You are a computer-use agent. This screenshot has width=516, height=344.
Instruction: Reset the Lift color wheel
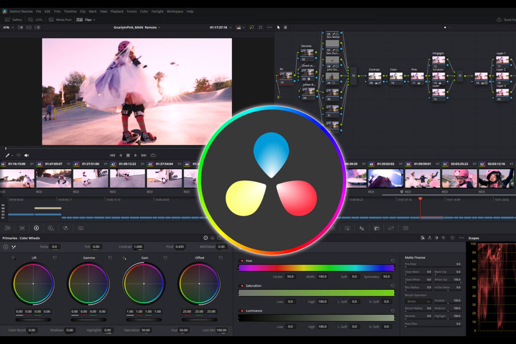(55, 258)
